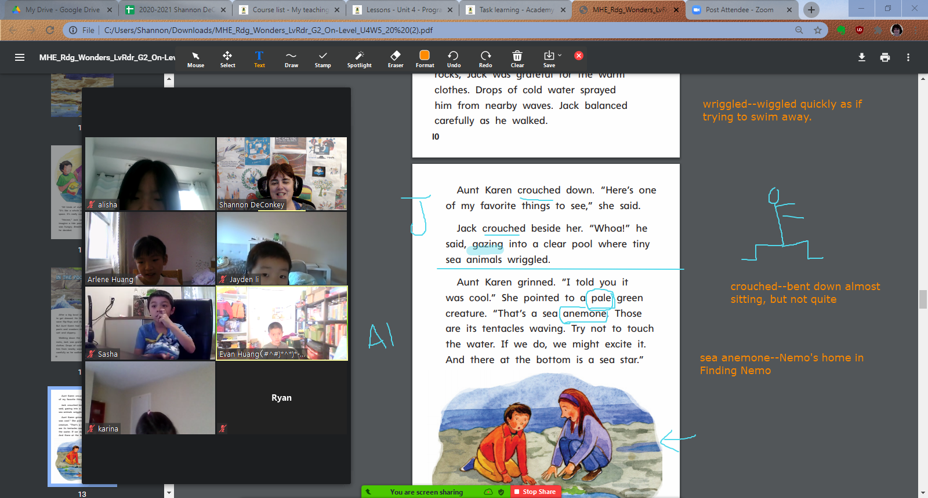Open the orange Format color picker
The height and width of the screenshot is (498, 928).
(425, 58)
